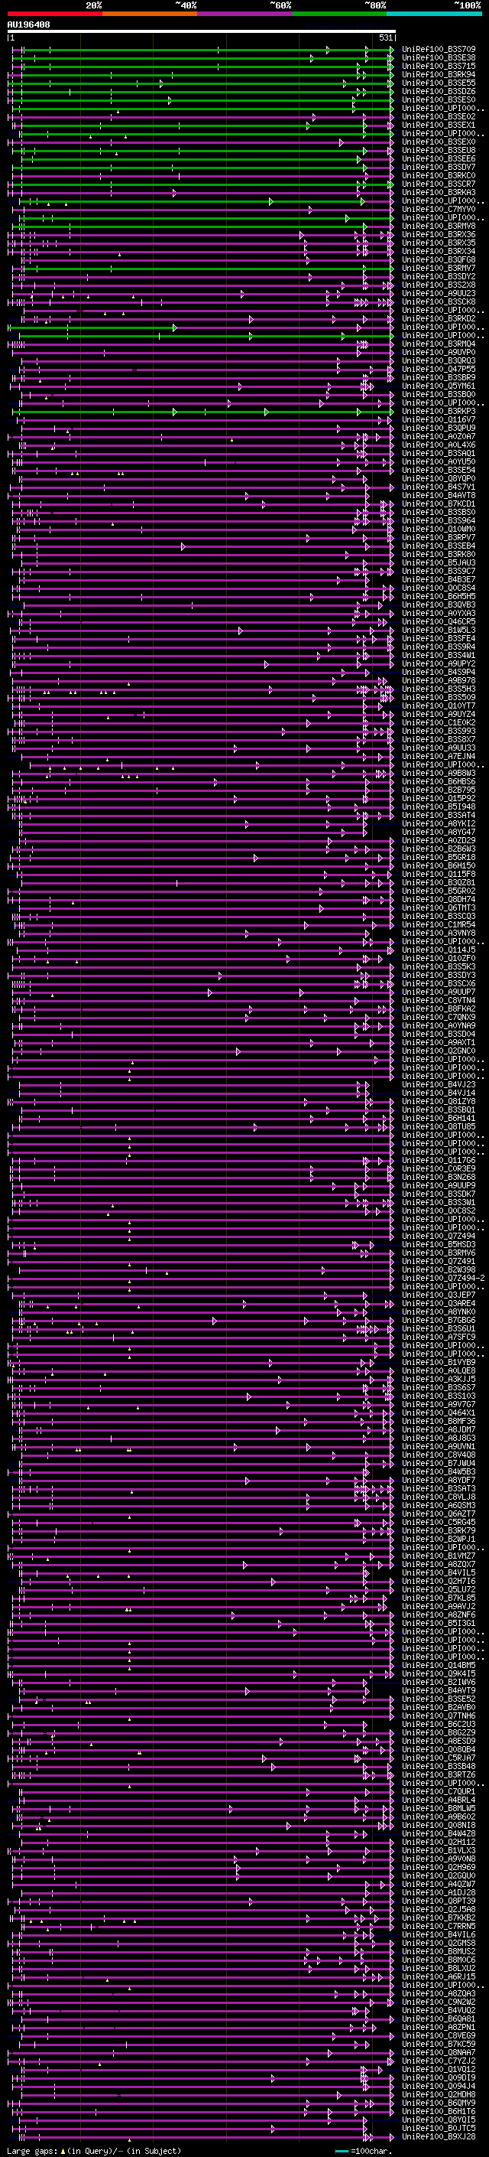Select hit UniRef100_B1W5L3
The image size is (489, 2157).
[439, 630]
